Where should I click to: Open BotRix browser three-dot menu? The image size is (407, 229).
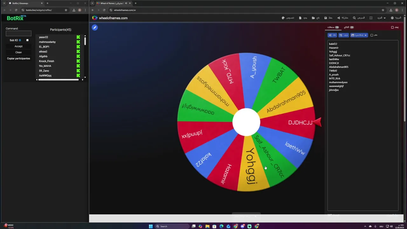tap(85, 10)
